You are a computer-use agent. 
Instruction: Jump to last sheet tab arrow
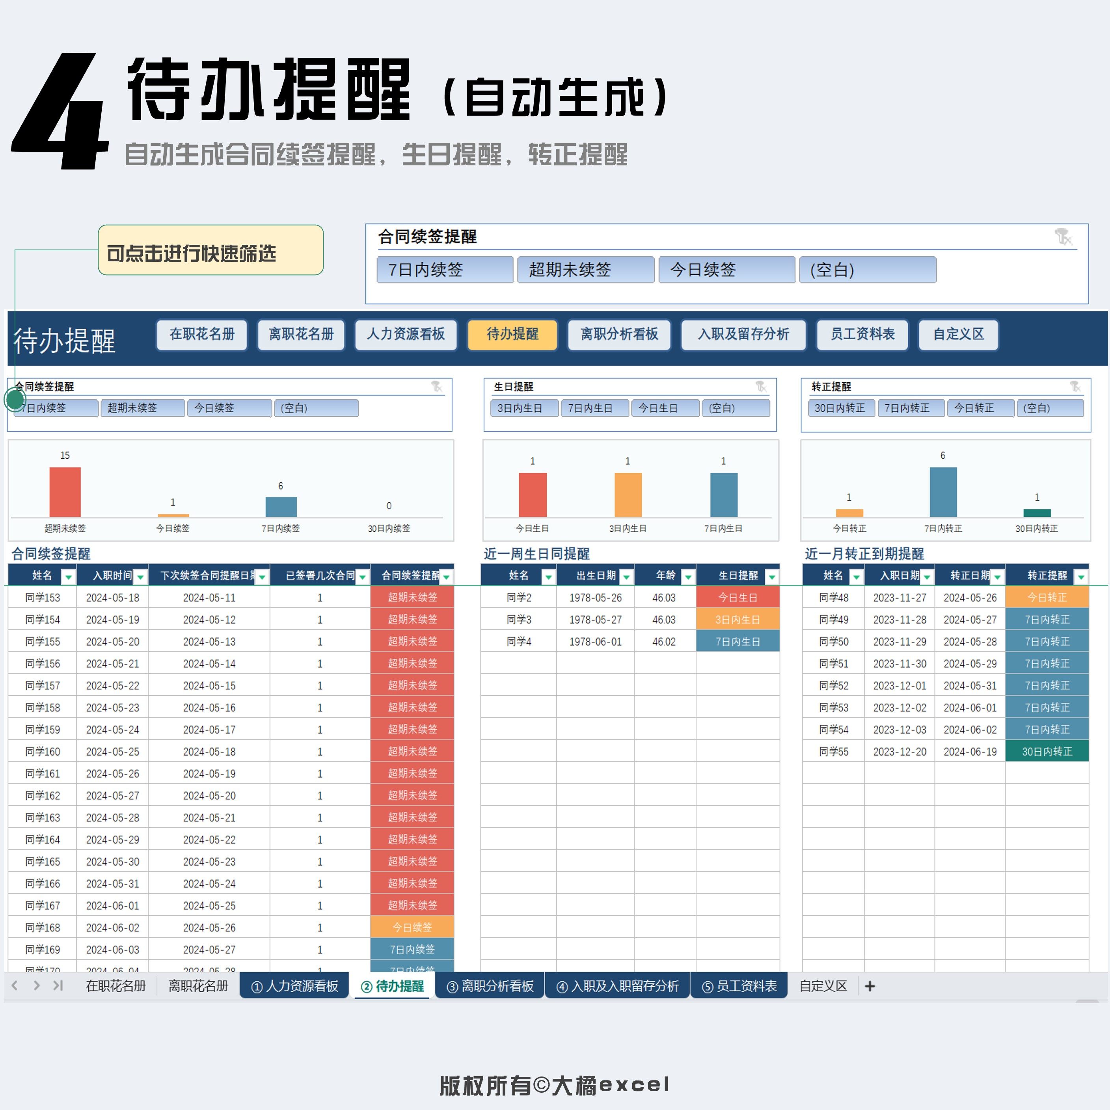tap(58, 986)
